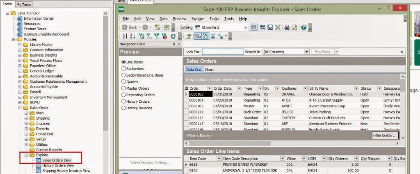Open Sales Orders View in the tree

point(57,160)
